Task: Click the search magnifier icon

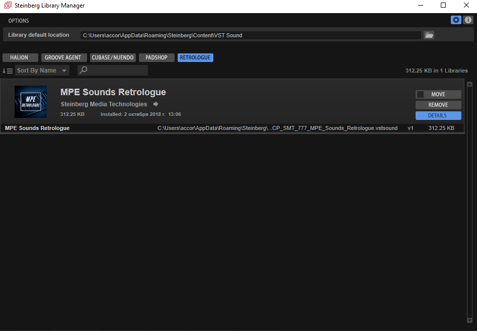Action: (x=84, y=71)
